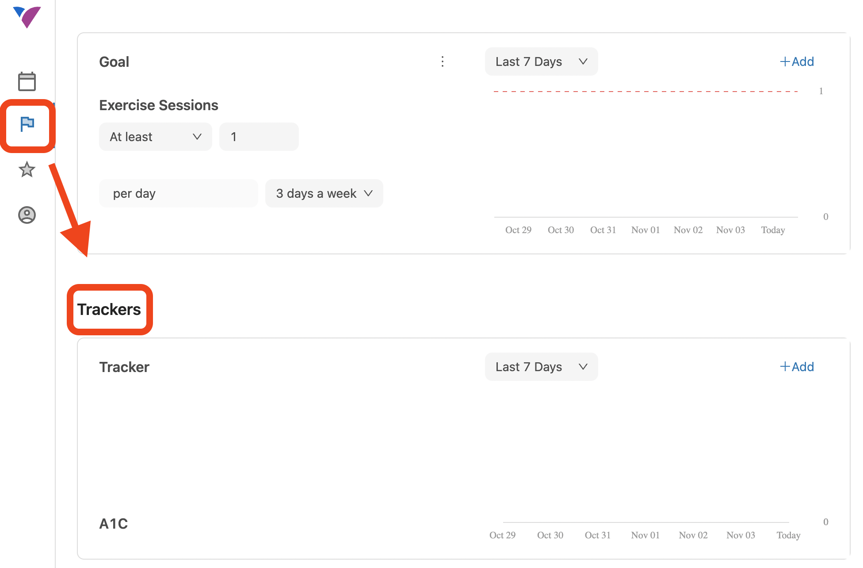This screenshot has height=568, width=863.
Task: Open the 3 days a week dropdown
Action: tap(324, 193)
